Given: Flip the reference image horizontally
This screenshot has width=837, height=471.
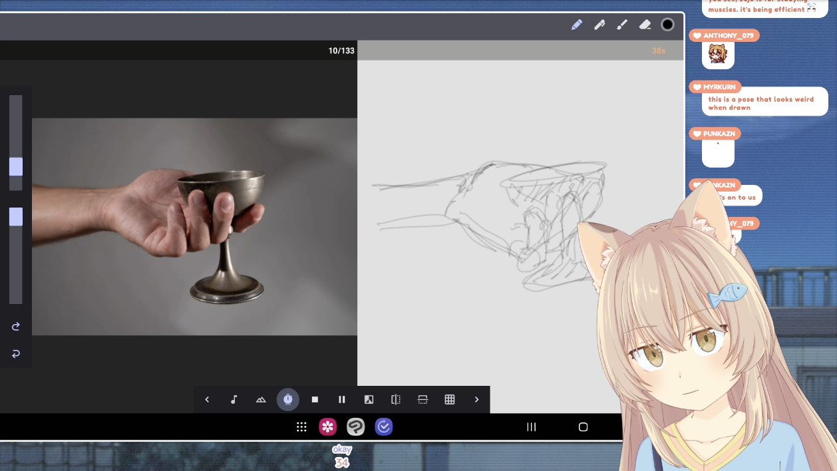Looking at the screenshot, I should [396, 399].
